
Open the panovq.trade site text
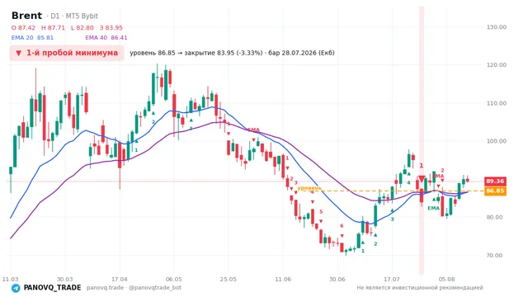(x=105, y=288)
